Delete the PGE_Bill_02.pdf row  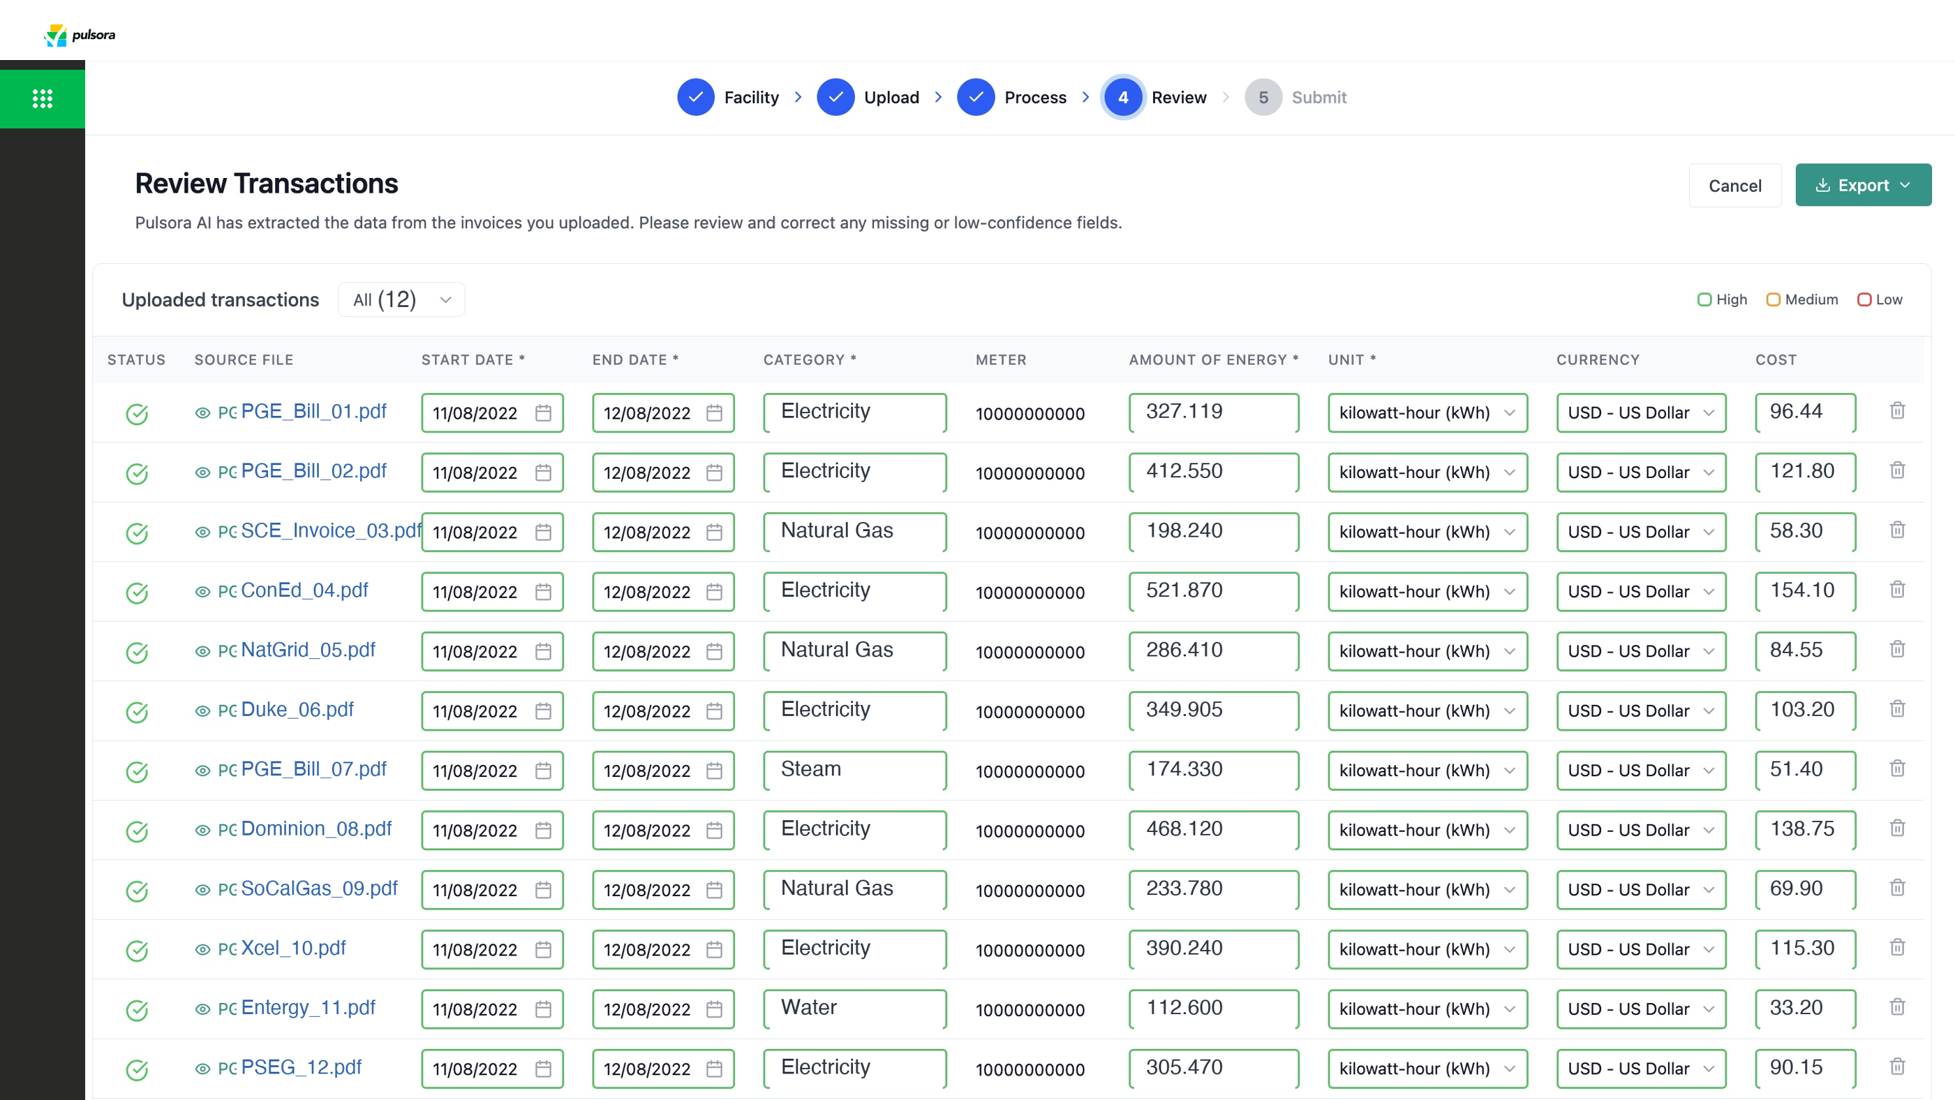[1896, 470]
